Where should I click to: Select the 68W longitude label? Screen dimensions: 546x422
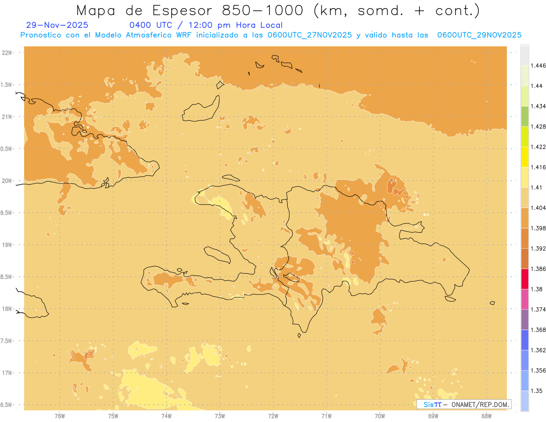486,416
